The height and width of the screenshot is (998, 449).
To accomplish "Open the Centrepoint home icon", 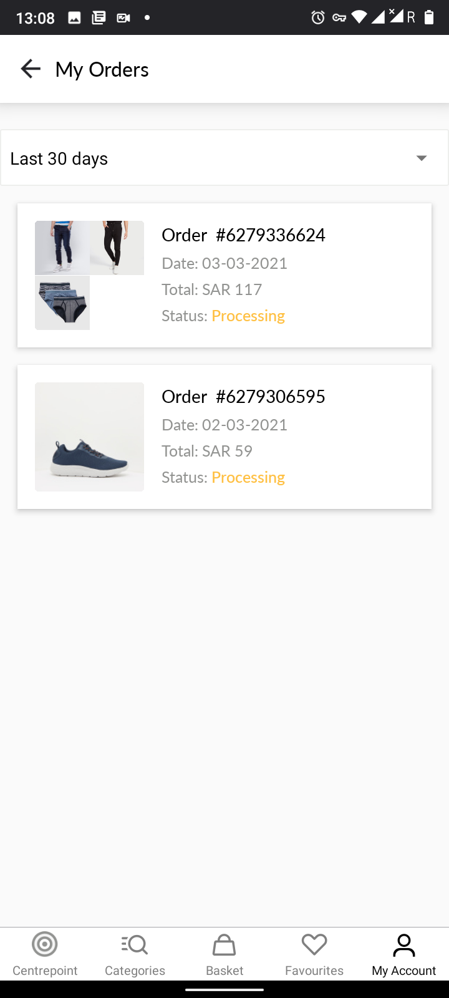I will [x=45, y=944].
